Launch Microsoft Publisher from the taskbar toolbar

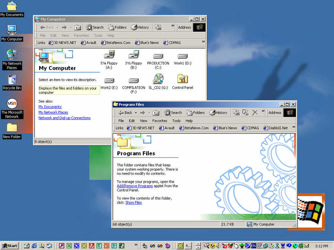(114, 246)
